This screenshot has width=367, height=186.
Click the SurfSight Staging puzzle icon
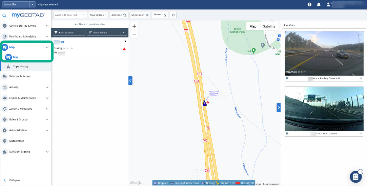pyautogui.click(x=5, y=152)
